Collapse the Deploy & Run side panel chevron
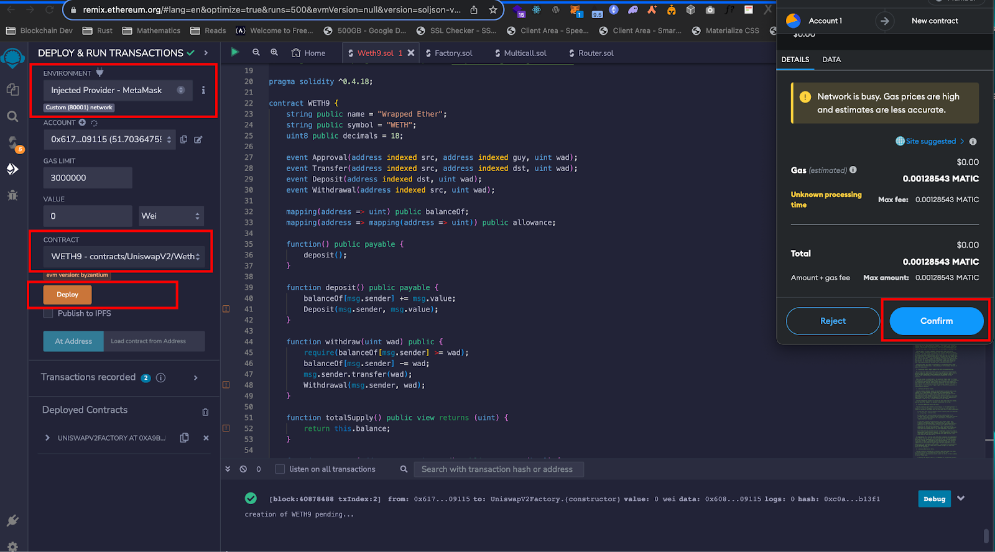This screenshot has height=552, width=995. coord(206,53)
